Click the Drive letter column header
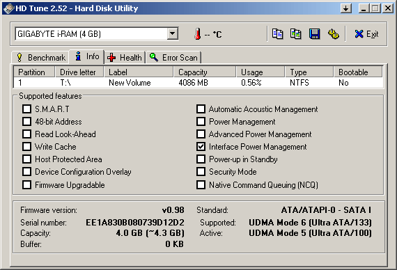Image resolution: width=397 pixels, height=270 pixels. click(79, 72)
